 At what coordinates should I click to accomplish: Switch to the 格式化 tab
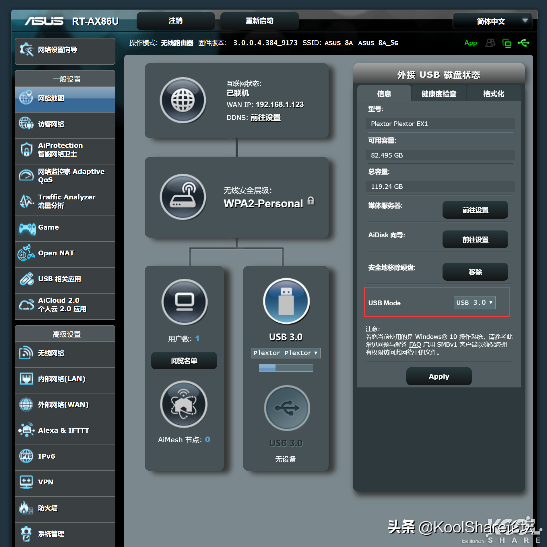493,94
